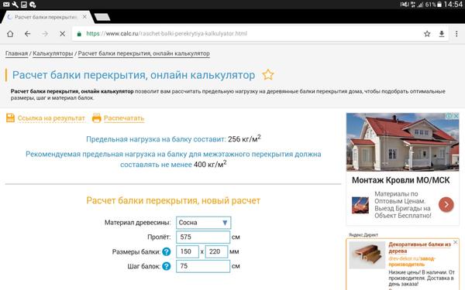Tap the clock showing 14:54

[x=453, y=5]
